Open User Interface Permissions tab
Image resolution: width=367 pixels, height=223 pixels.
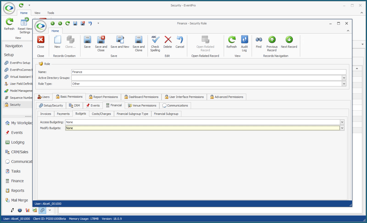point(184,97)
